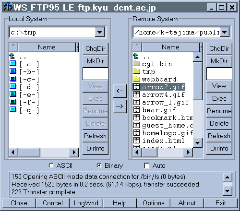Image resolution: width=240 pixels, height=211 pixels.
Task: Click remote list vertical scrollbar thumb
Action: point(198,81)
